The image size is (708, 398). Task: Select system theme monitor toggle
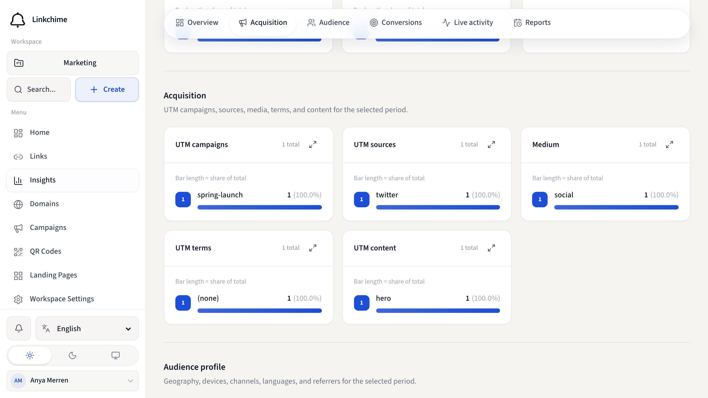(x=116, y=355)
